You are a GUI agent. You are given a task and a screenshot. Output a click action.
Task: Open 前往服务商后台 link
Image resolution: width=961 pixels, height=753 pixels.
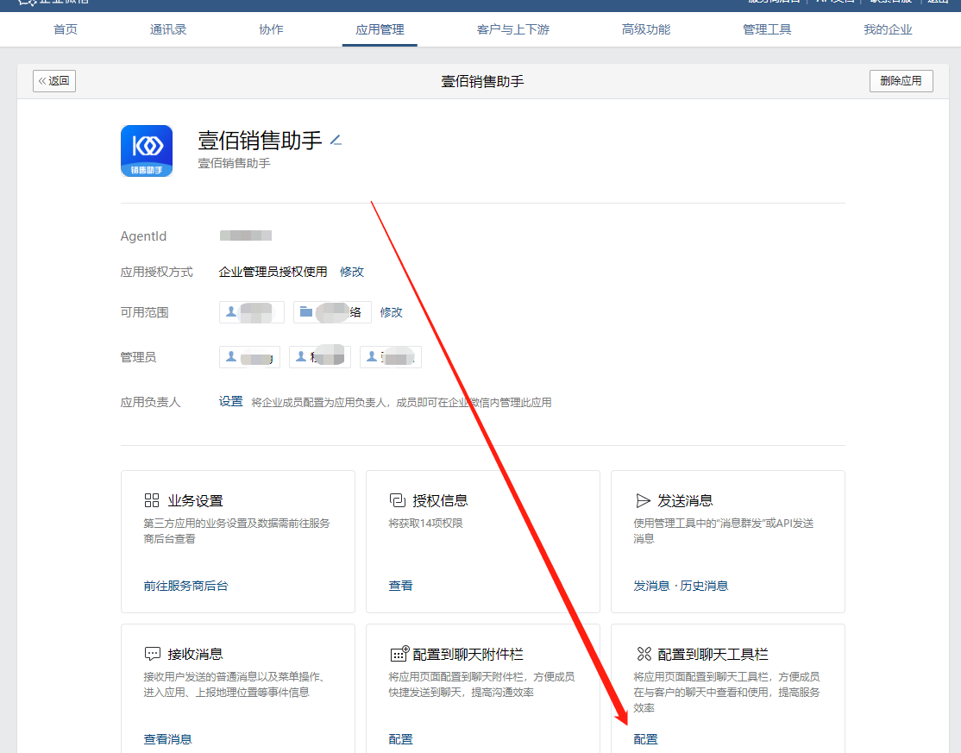coord(185,586)
